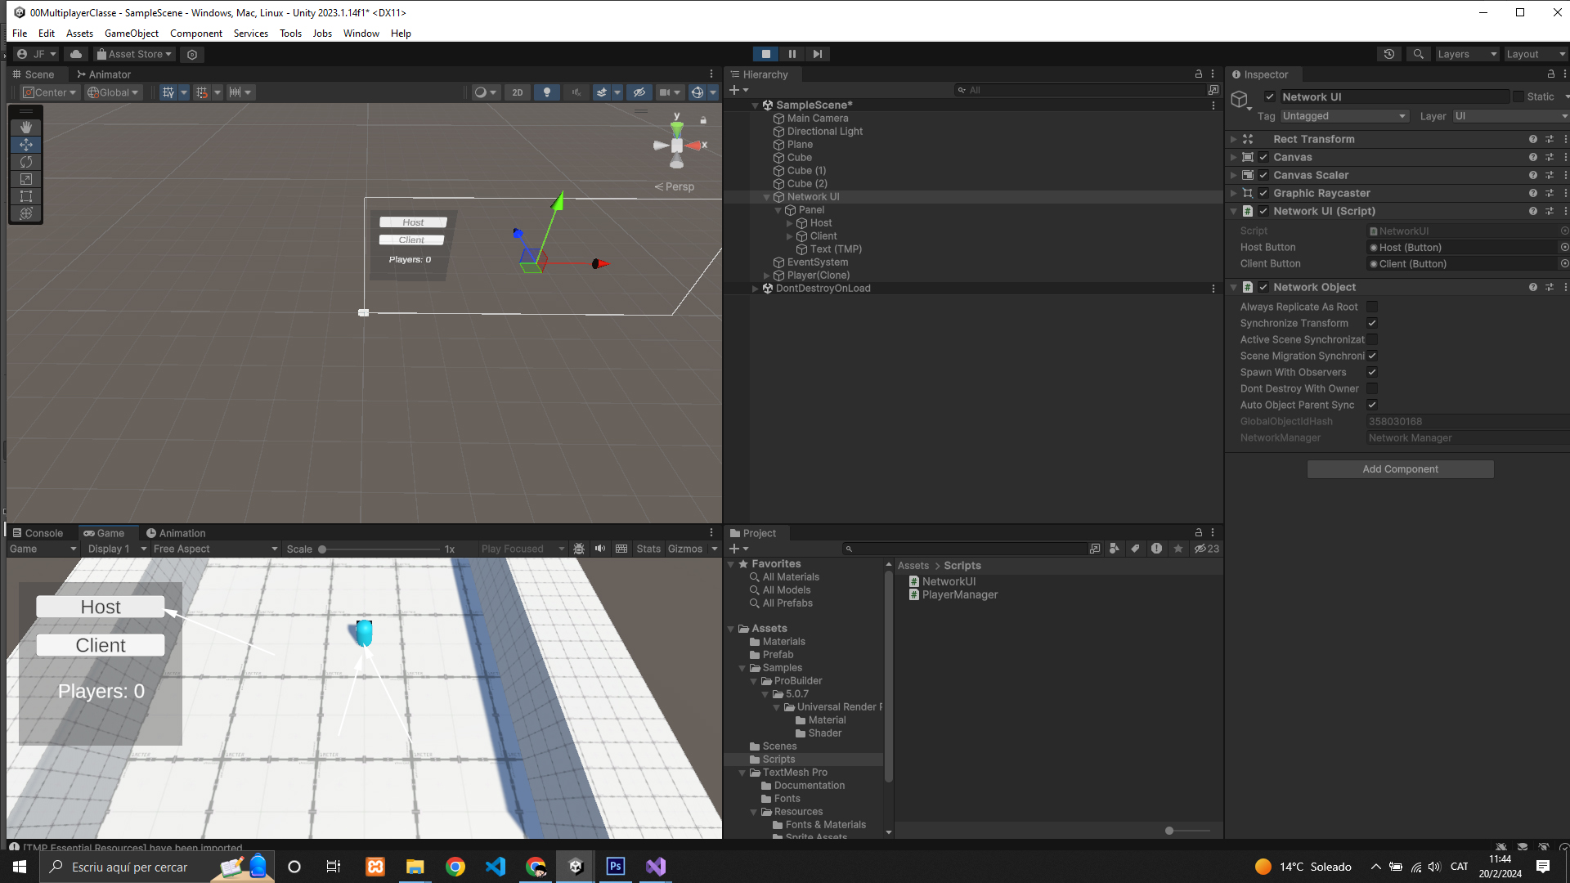Enable Always Replicate As Root checkbox
The width and height of the screenshot is (1570, 883).
coord(1372,307)
